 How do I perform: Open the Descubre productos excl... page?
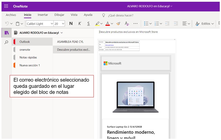(x=73, y=50)
